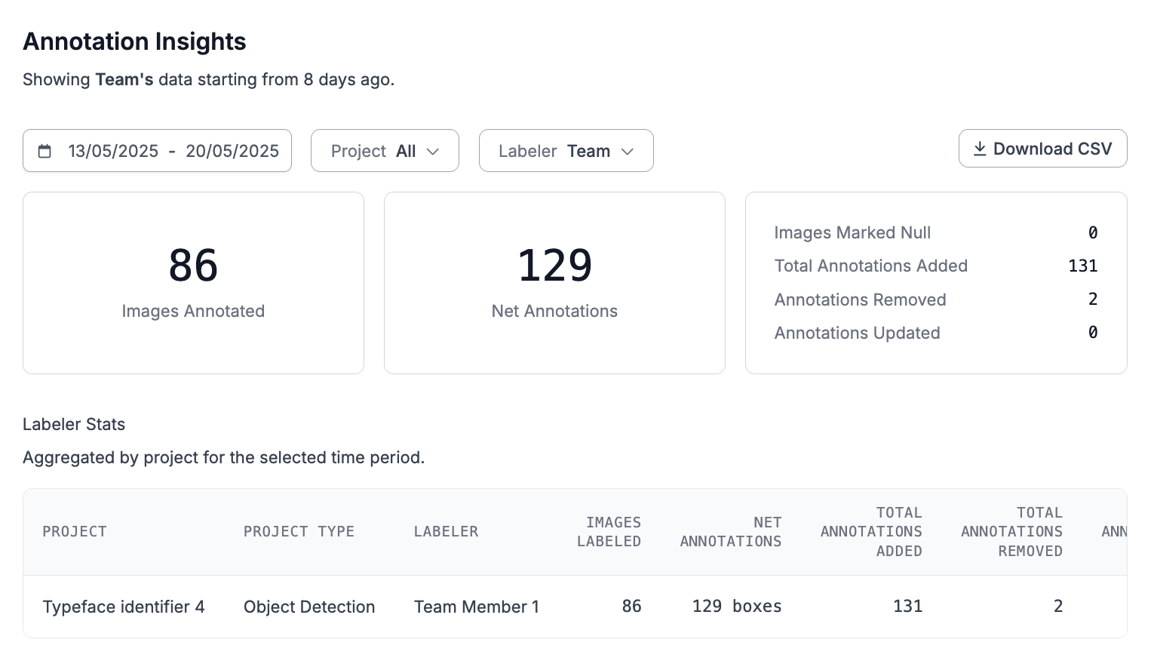Screen dimensions: 1154x667
Task: Open the date range picker
Action: click(158, 151)
